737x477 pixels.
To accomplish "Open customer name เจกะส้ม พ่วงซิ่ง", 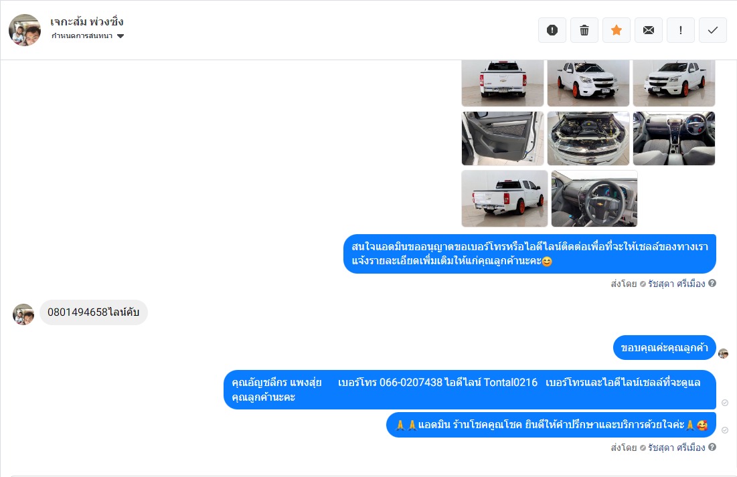I will coord(87,21).
